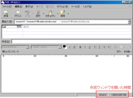The height and width of the screenshot is (98, 133).
Task: Open the Save dropdown arrow
Action: 68,14
